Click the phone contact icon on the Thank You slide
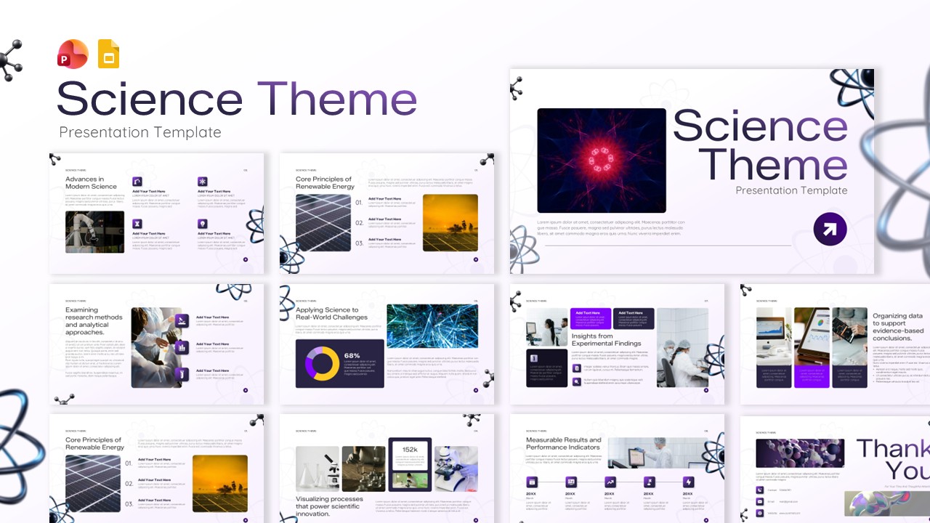This screenshot has height=523, width=930. [759, 490]
